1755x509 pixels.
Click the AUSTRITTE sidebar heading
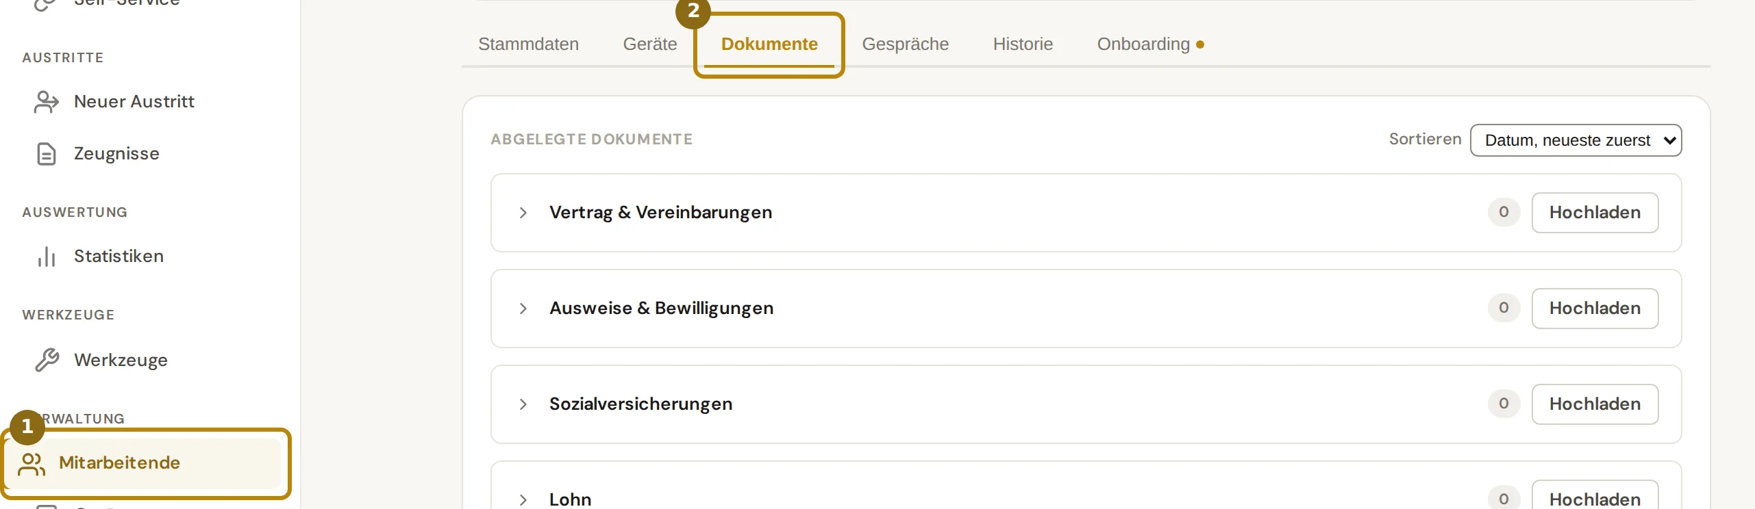click(63, 58)
